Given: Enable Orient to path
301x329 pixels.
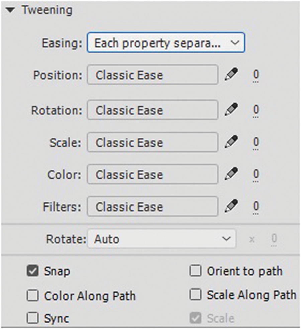Looking at the screenshot, I should pos(195,271).
